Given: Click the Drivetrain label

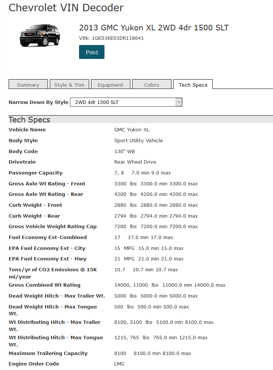Looking at the screenshot, I should tap(22, 162).
